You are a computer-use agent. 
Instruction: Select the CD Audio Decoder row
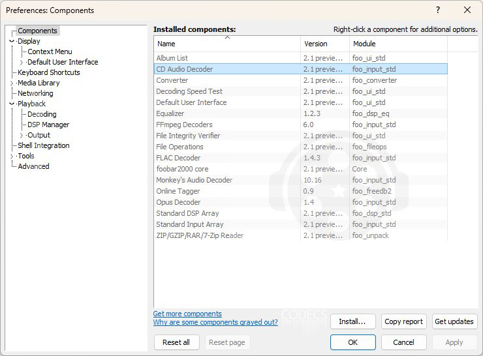tap(301, 69)
